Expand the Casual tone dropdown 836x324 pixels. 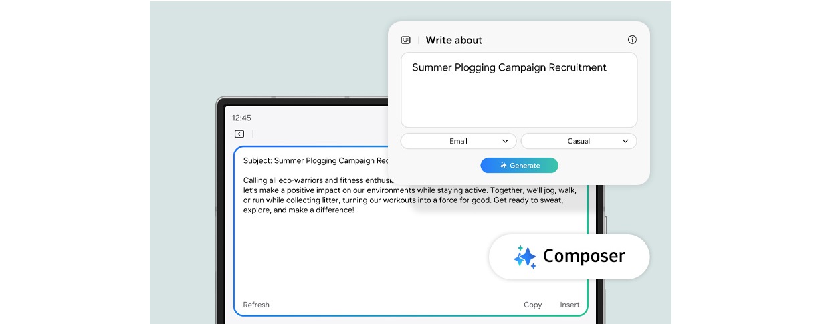click(x=579, y=141)
